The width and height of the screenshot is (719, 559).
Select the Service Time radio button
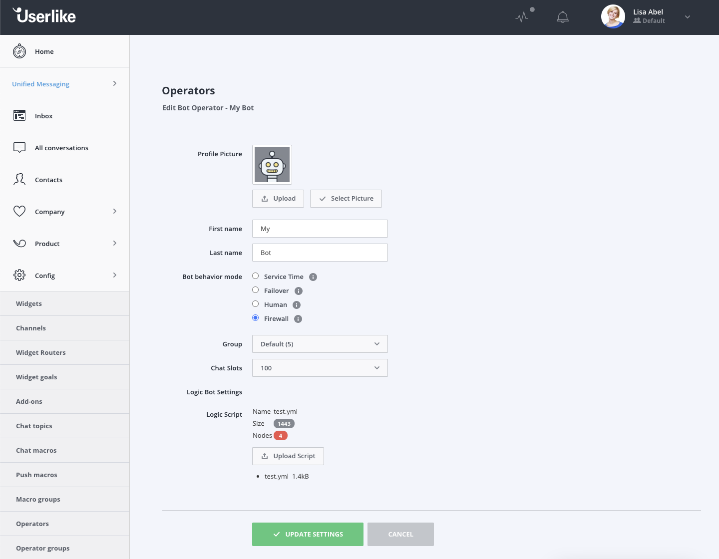[256, 276]
